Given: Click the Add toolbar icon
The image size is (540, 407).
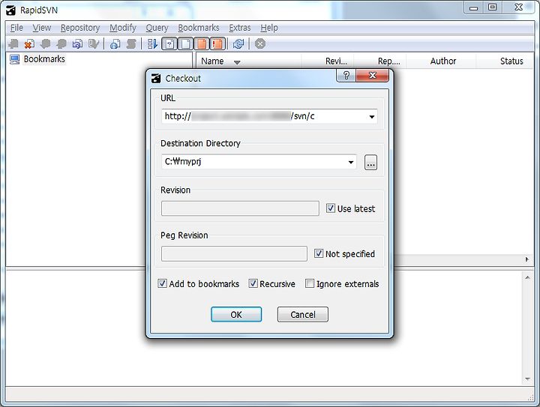Looking at the screenshot, I should pyautogui.click(x=13, y=43).
